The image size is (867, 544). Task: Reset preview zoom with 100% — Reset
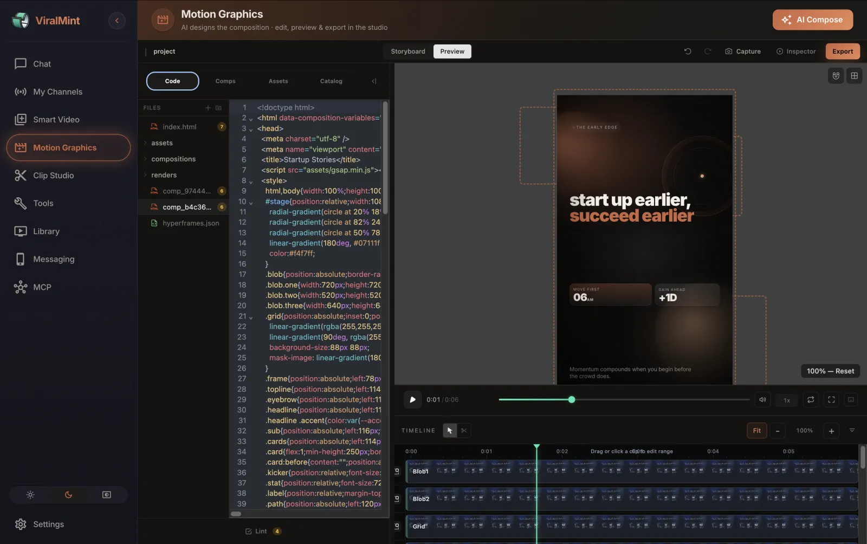830,371
